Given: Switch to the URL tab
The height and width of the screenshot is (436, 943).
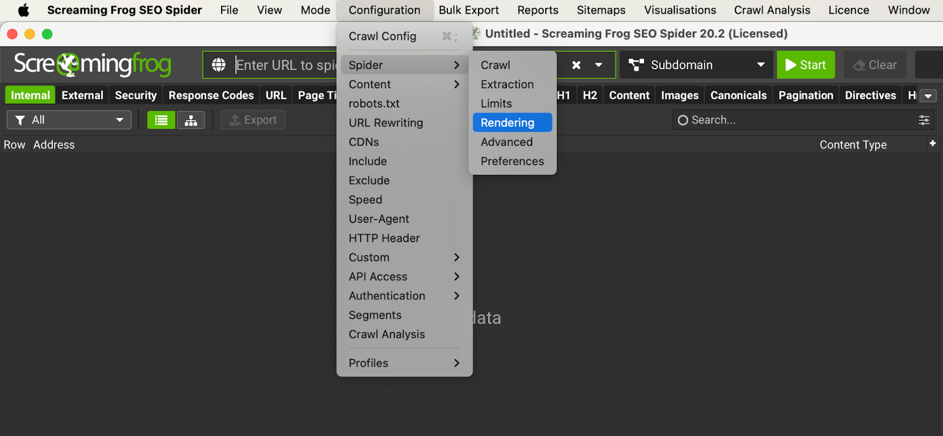Looking at the screenshot, I should pyautogui.click(x=276, y=95).
